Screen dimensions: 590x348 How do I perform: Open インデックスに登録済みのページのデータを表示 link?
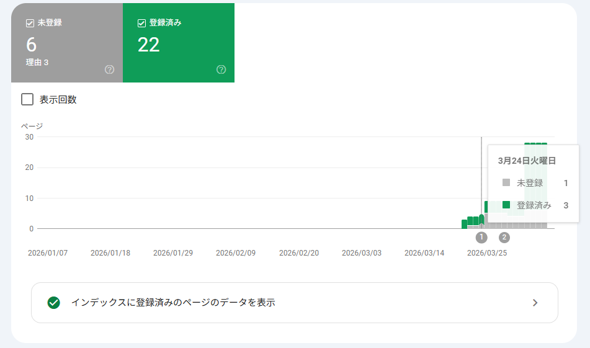[x=173, y=303]
